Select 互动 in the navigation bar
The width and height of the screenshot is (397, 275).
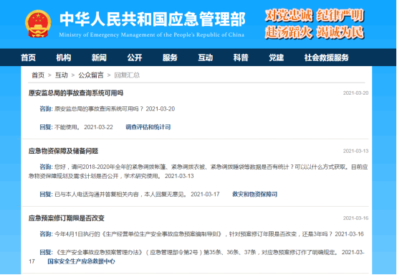(206, 57)
